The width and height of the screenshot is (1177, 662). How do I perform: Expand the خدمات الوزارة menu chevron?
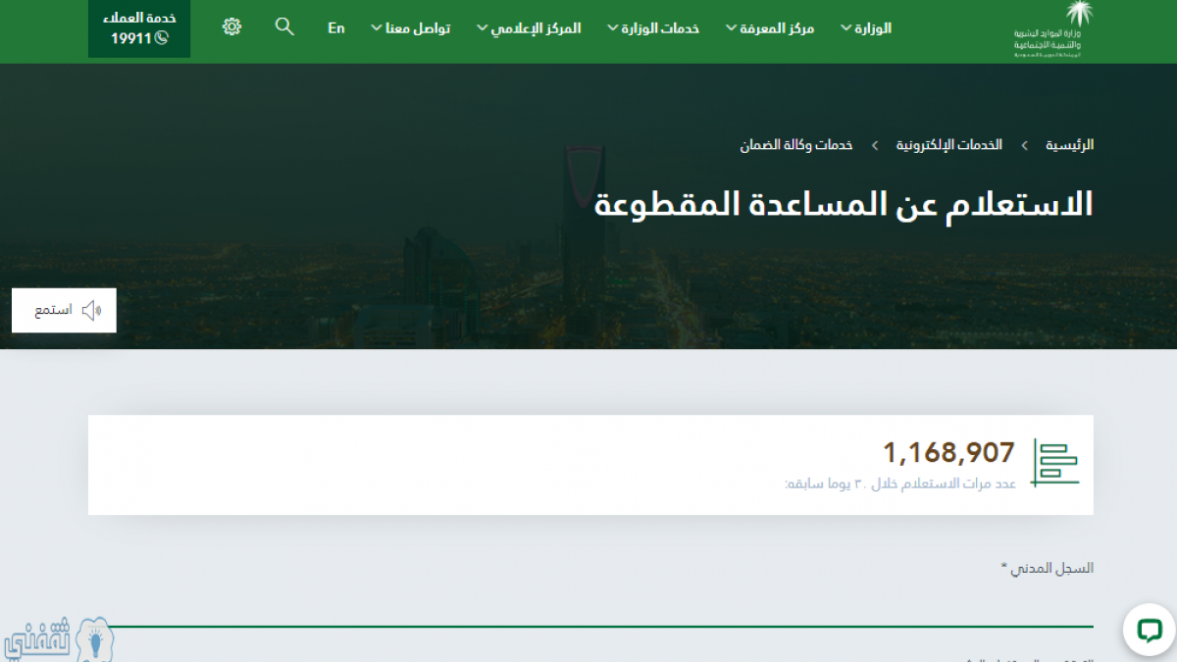coord(613,28)
